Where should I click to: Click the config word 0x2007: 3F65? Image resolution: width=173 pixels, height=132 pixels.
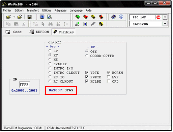pyautogui.click(x=61, y=90)
